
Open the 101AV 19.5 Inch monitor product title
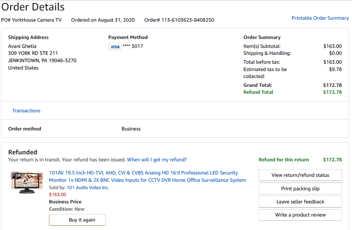click(x=147, y=176)
